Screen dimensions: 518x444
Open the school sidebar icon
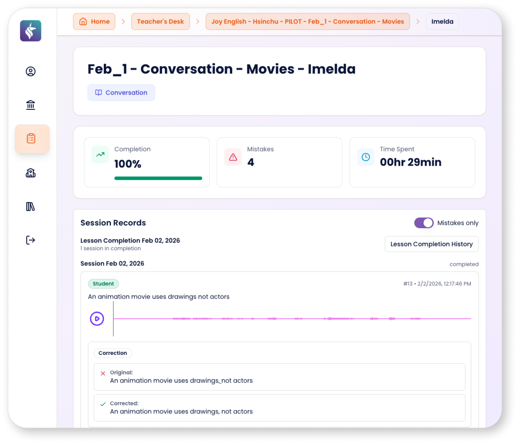click(x=30, y=173)
